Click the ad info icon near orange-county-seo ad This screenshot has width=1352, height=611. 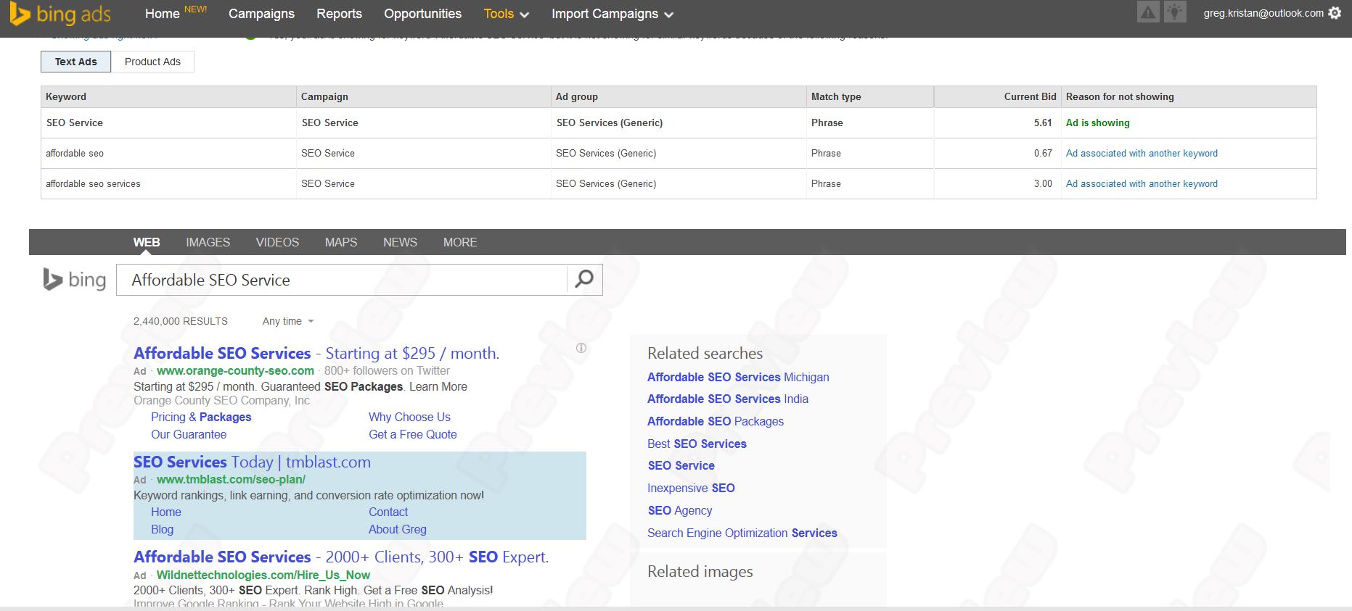tap(581, 348)
